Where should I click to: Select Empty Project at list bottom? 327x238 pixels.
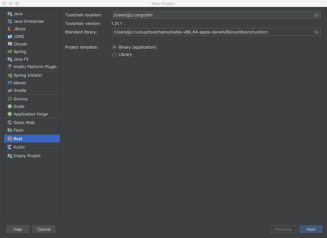coord(27,156)
